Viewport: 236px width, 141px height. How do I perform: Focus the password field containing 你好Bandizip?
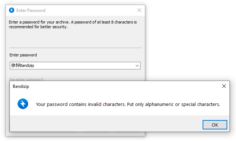coord(75,66)
